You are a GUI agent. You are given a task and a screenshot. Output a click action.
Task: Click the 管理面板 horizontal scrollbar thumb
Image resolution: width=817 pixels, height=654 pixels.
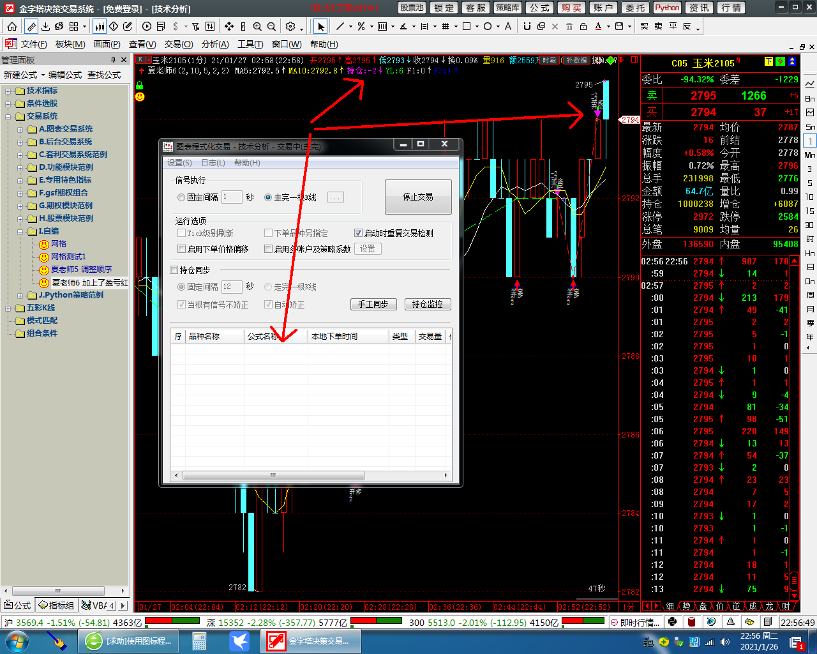[x=58, y=591]
